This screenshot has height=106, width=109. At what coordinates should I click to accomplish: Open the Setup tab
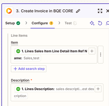click(13, 23)
